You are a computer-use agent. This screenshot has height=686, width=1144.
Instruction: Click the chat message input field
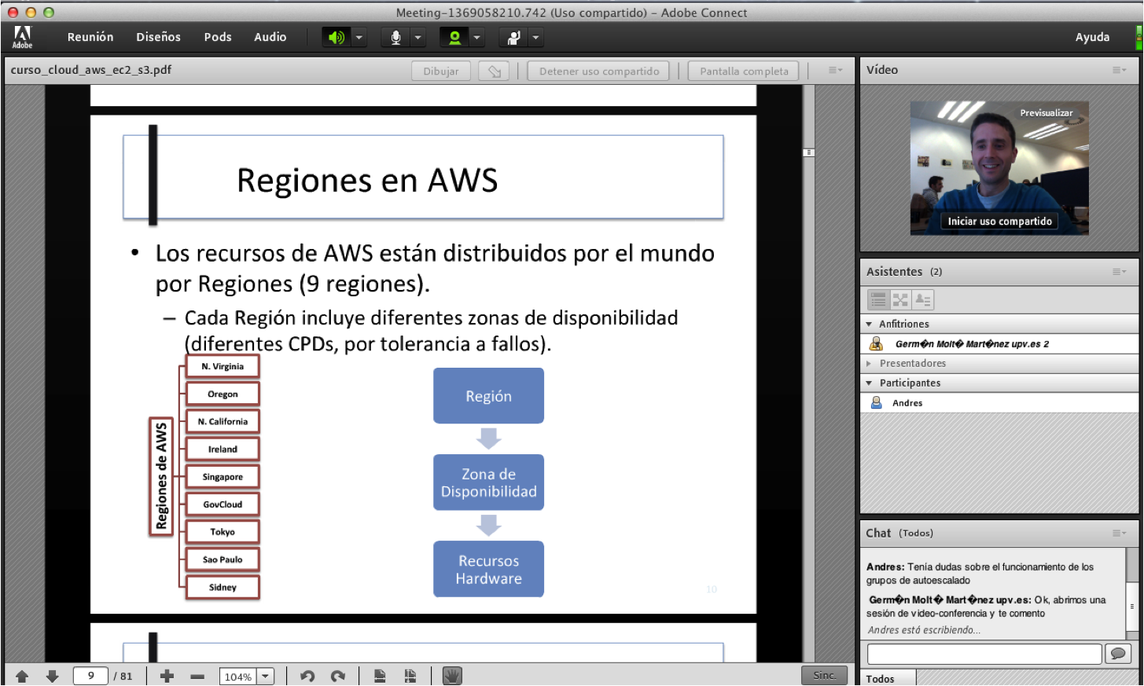984,654
